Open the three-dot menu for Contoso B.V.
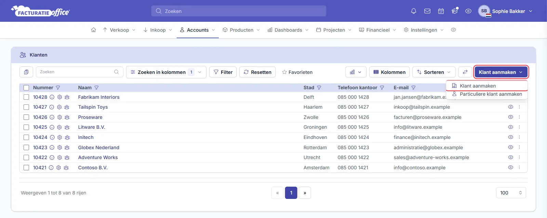547x218 pixels. pos(519,168)
